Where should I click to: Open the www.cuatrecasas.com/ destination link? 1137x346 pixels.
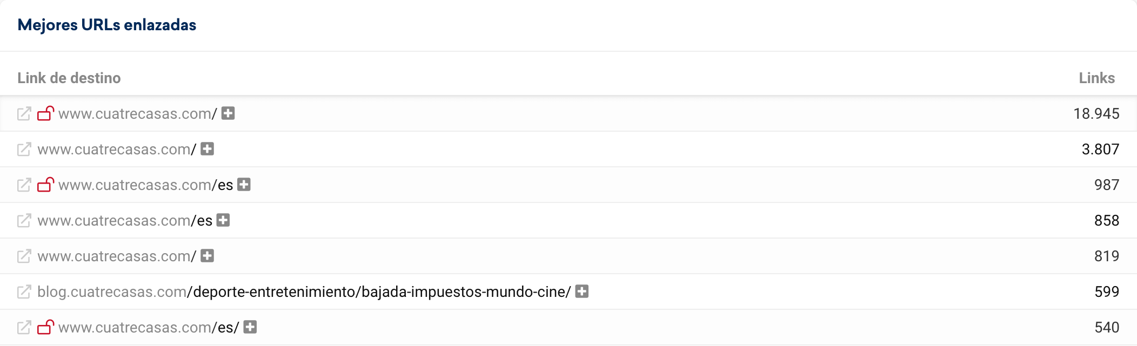click(138, 113)
